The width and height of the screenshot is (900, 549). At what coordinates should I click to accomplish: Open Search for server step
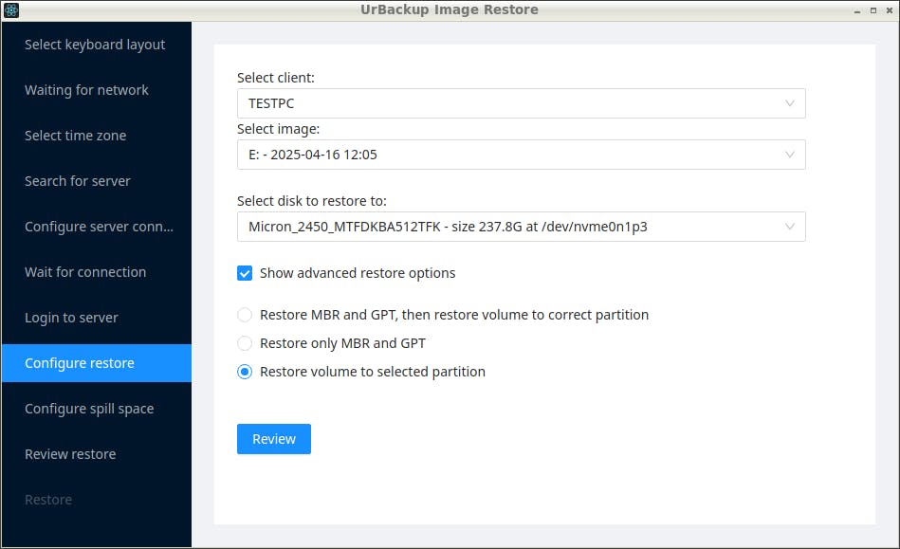point(78,181)
